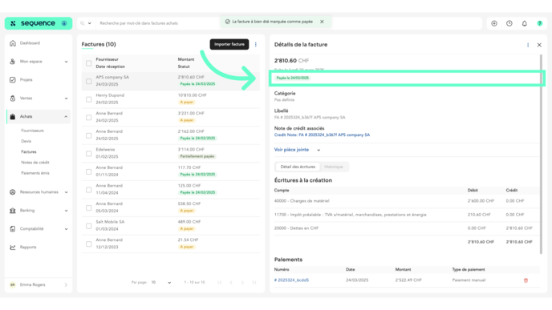Toggle select-all invoices checkbox in header
This screenshot has width=552, height=310.
coord(89,63)
